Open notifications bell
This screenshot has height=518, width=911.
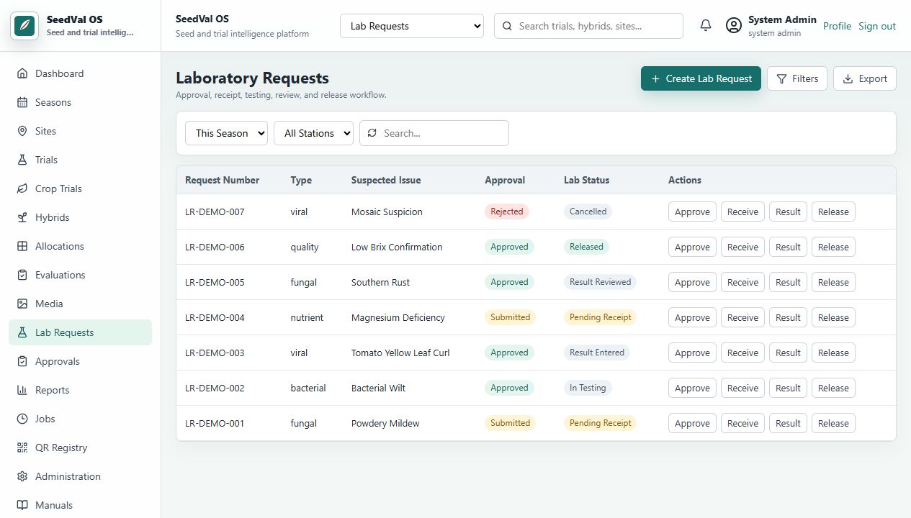tap(706, 26)
